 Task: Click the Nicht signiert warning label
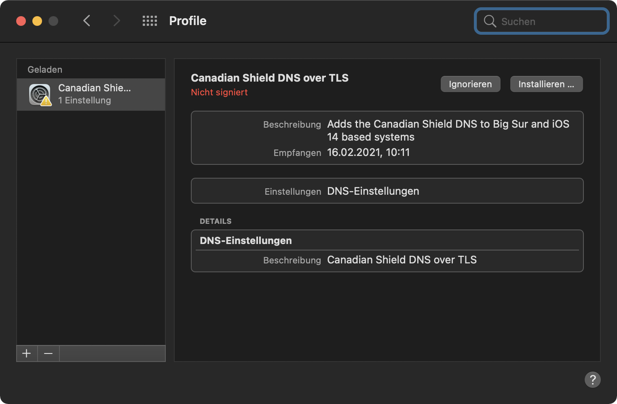coord(219,93)
